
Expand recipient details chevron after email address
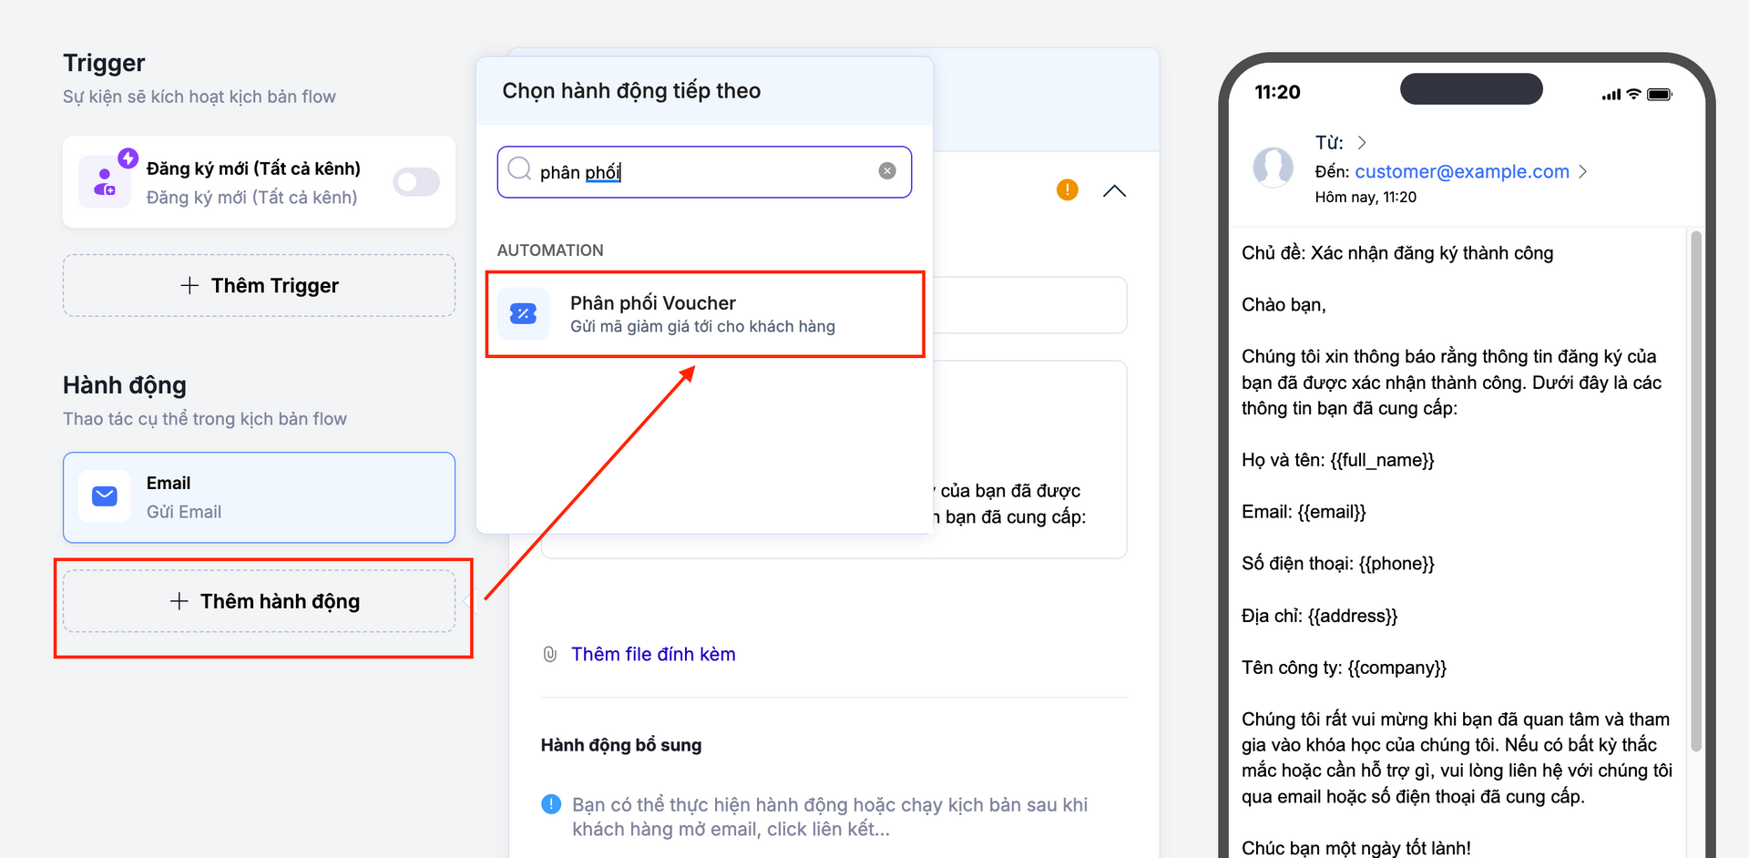click(x=1582, y=171)
